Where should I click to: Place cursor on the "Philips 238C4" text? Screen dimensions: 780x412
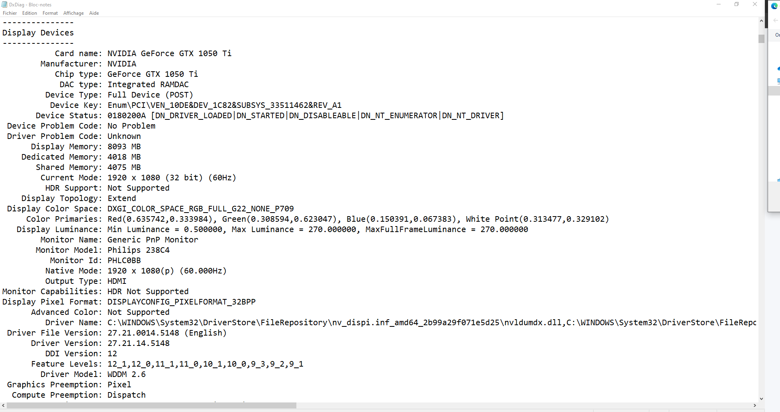coord(139,250)
